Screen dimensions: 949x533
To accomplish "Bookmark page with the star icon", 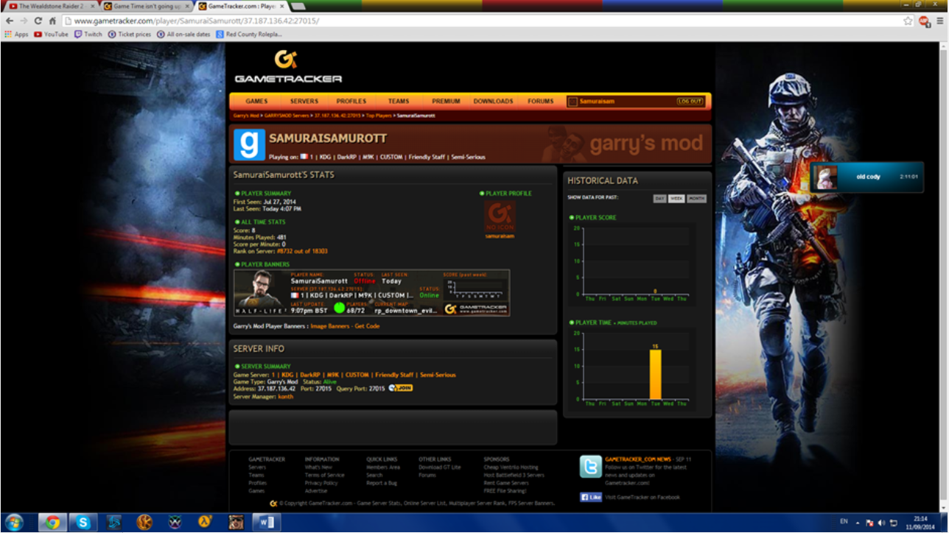I will coord(908,21).
